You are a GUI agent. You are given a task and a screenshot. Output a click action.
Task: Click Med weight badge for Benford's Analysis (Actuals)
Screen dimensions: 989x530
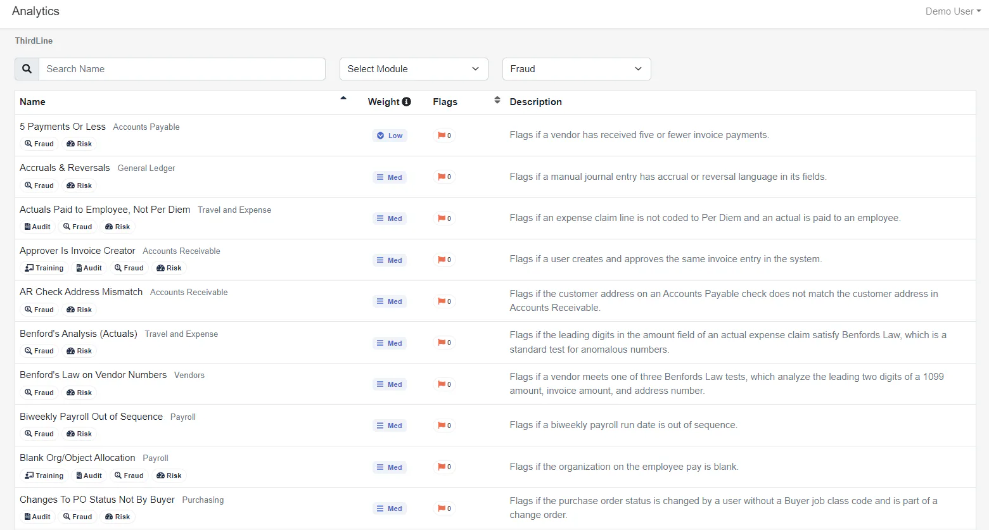tap(390, 343)
